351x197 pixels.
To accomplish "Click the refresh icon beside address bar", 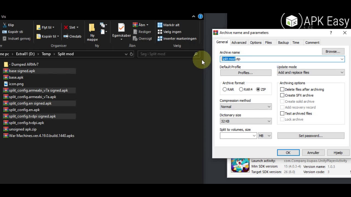I will (x=131, y=54).
